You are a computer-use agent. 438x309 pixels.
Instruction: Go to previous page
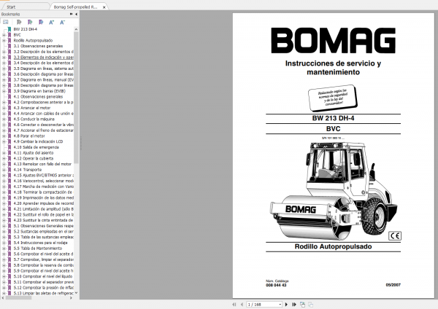point(242,305)
